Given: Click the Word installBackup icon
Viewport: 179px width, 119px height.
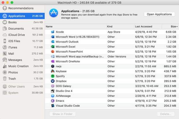Looking at the screenshot, I should 53,56.
